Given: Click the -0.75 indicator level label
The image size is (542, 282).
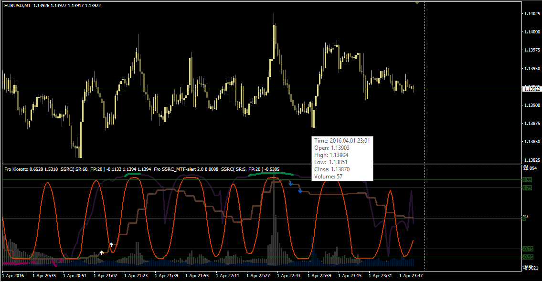Looking at the screenshot, I should click(x=528, y=249).
